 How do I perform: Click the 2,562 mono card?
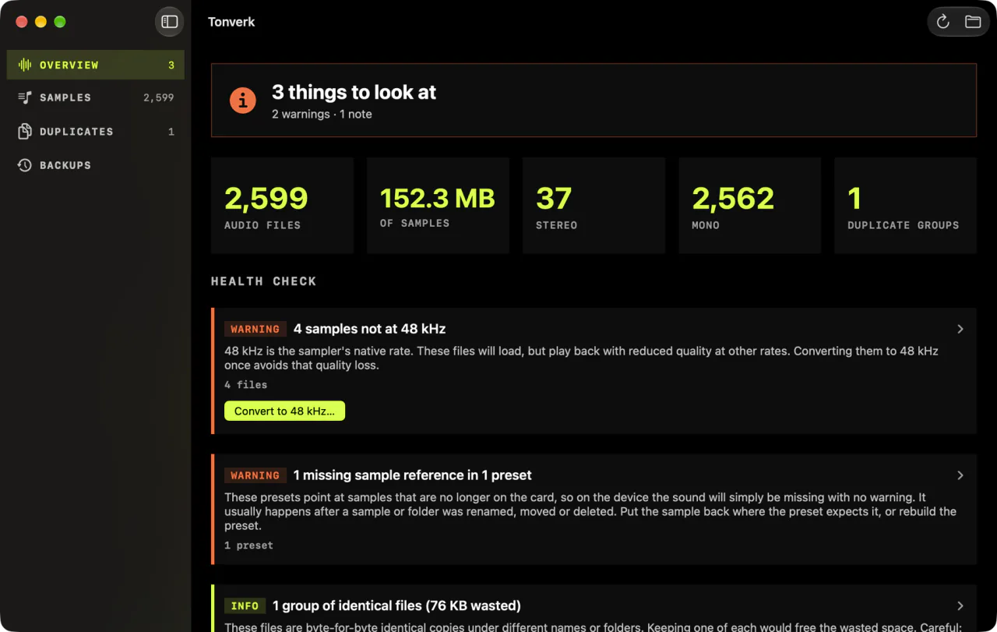(x=749, y=206)
